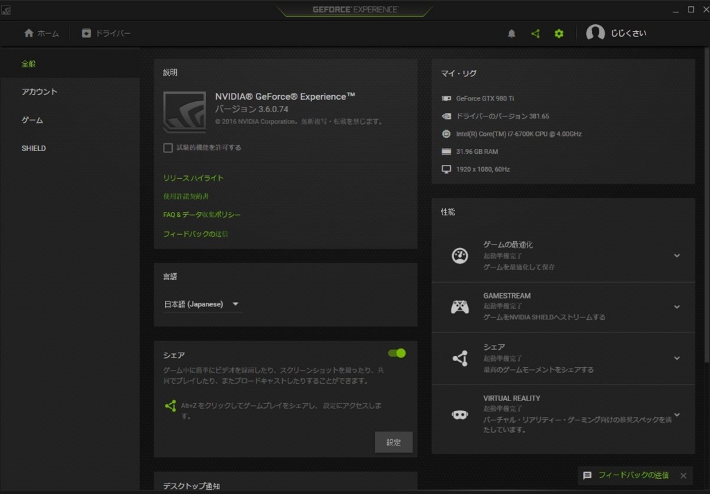Click the Intel Core i7-6700K CPU text
Image resolution: width=710 pixels, height=494 pixels.
(x=519, y=134)
